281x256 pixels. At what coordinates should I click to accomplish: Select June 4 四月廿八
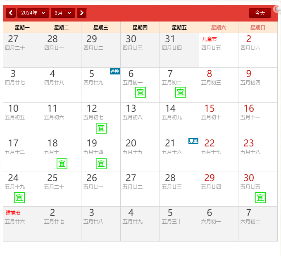[62, 85]
